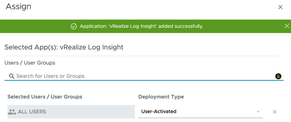Click the Assign dialog title
This screenshot has width=291, height=122.
coord(18,7)
